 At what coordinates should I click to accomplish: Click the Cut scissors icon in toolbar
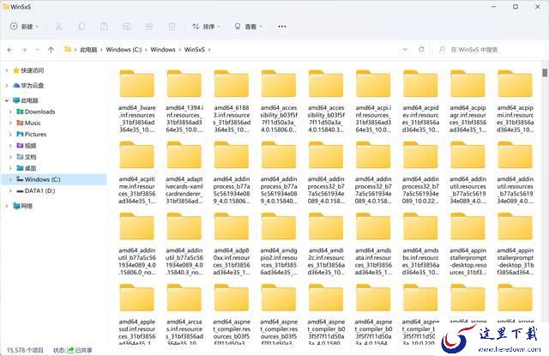58,27
